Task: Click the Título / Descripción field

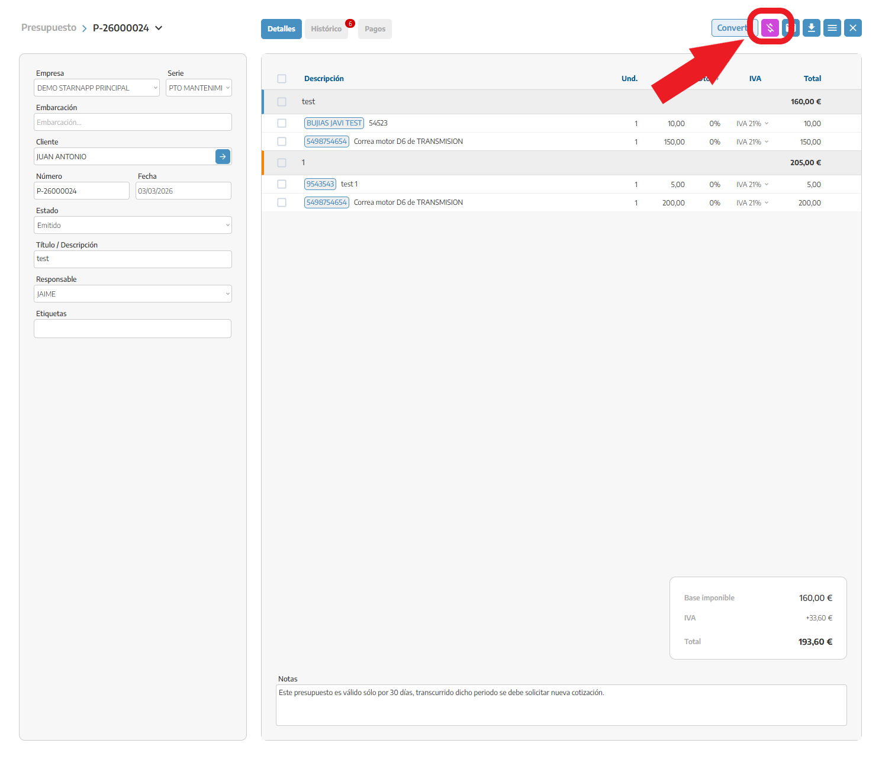Action: coord(133,259)
